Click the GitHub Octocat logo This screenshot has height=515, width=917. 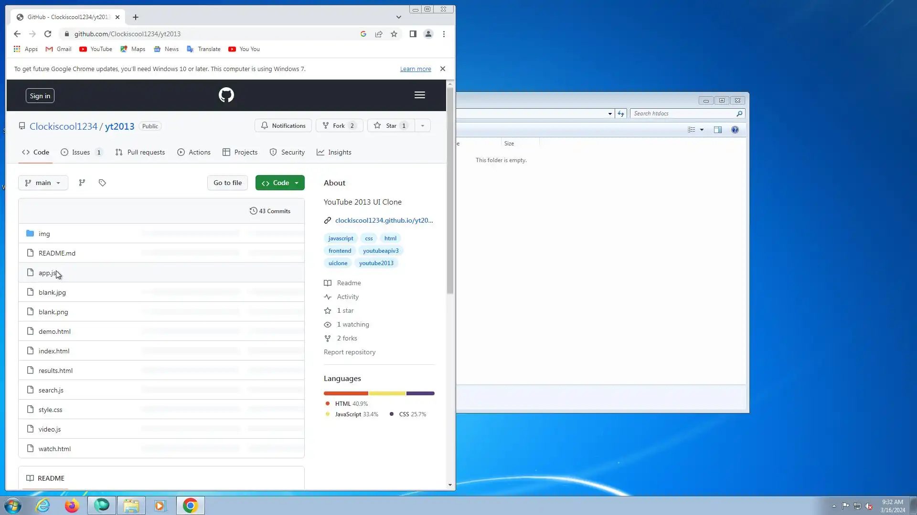226,95
